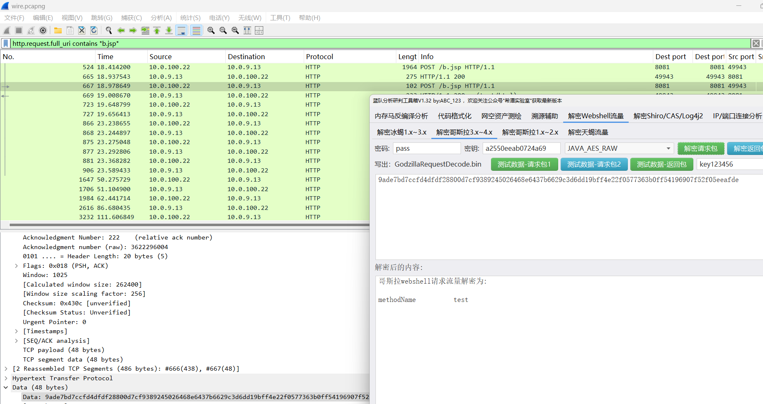Click the 解密请求包 button
The width and height of the screenshot is (763, 404).
click(701, 149)
